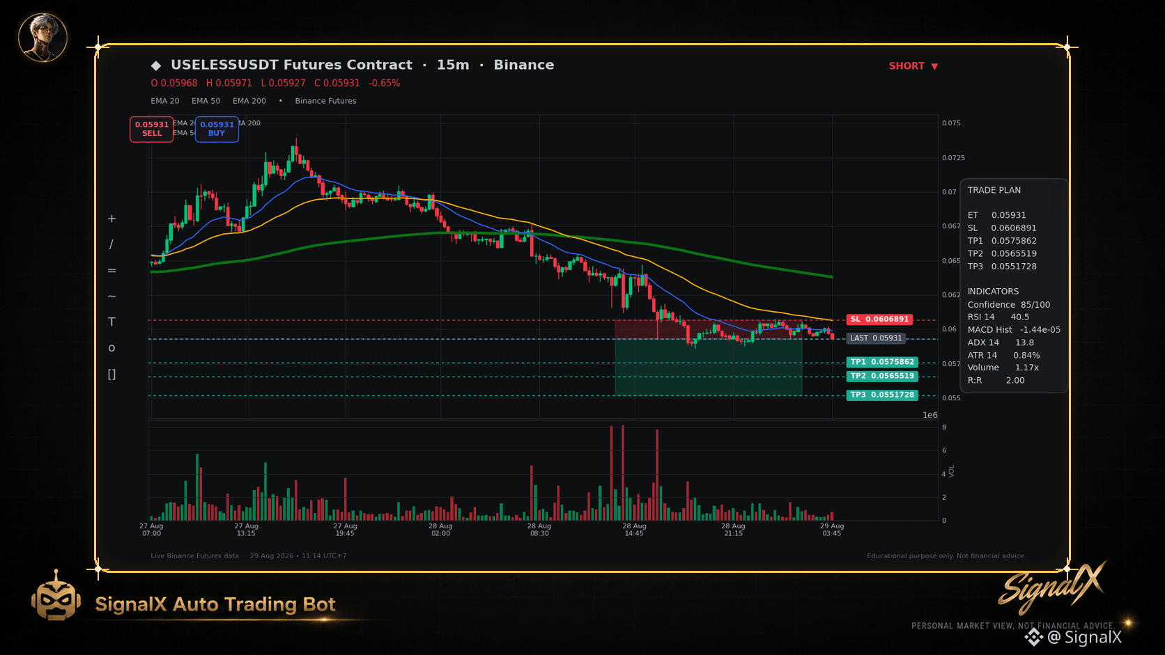
Task: Select EMA 200 in the legend under OHLC
Action: (x=249, y=101)
